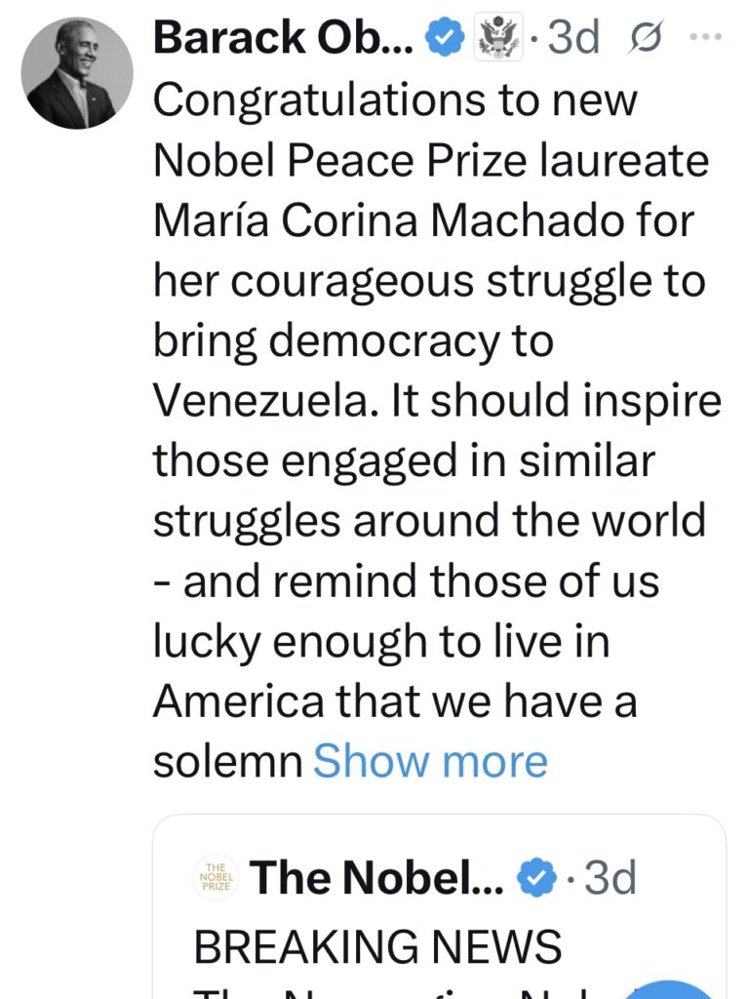748x999 pixels.
Task: Open the three-dot more options menu
Action: tap(703, 38)
